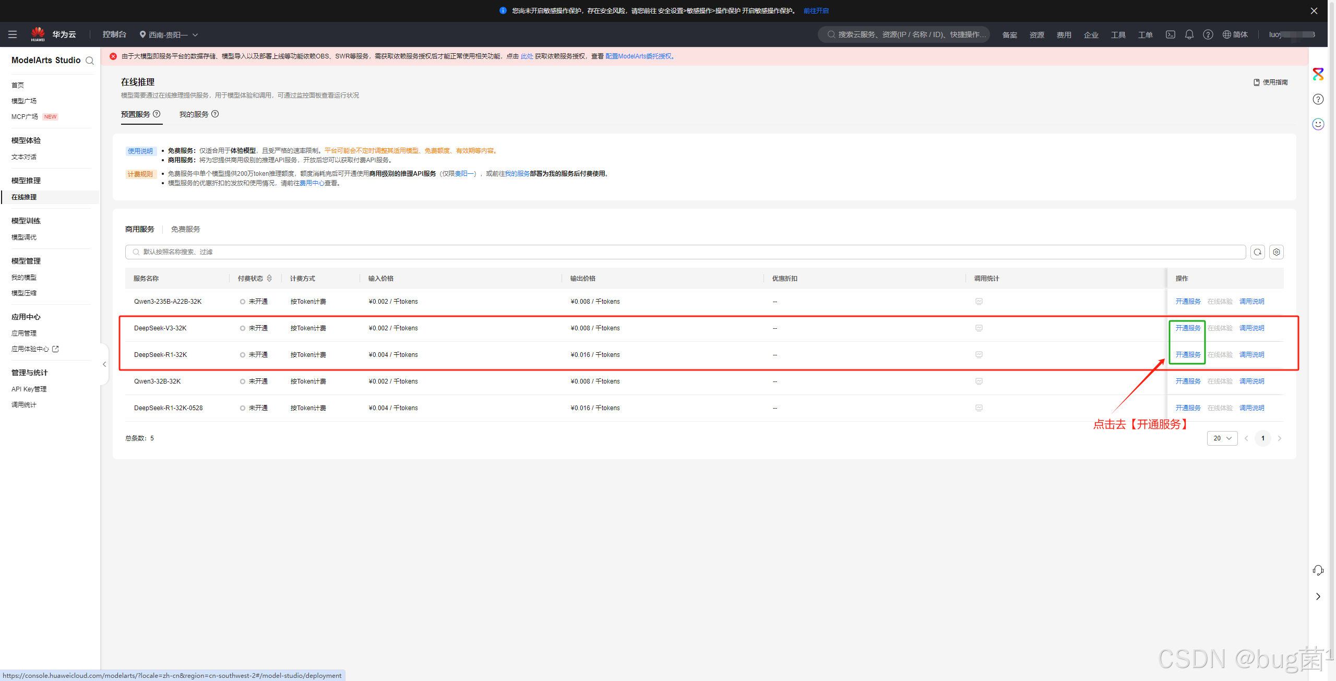Click 调用说明 for Qwen3-32B-32K
This screenshot has width=1336, height=681.
pos(1251,381)
